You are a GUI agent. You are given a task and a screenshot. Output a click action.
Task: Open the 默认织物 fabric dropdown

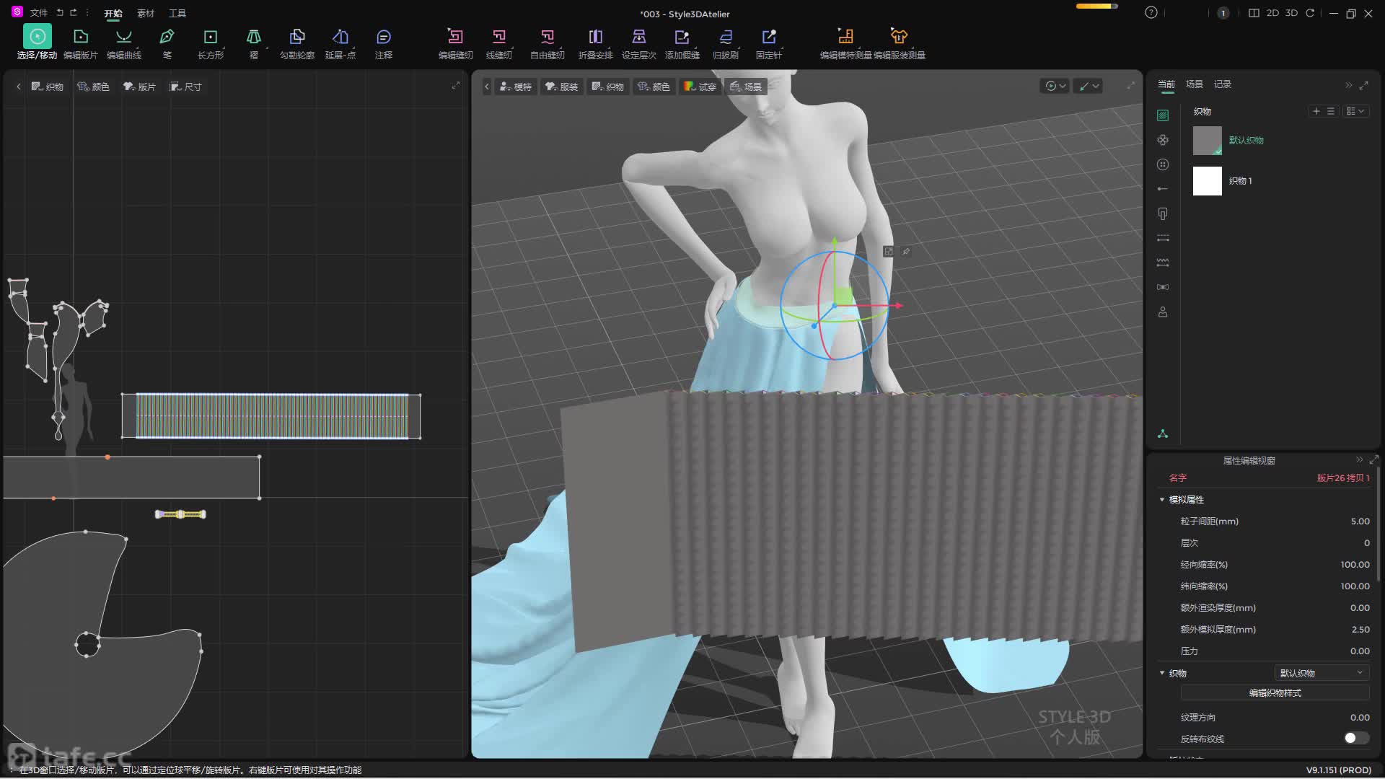pos(1321,673)
